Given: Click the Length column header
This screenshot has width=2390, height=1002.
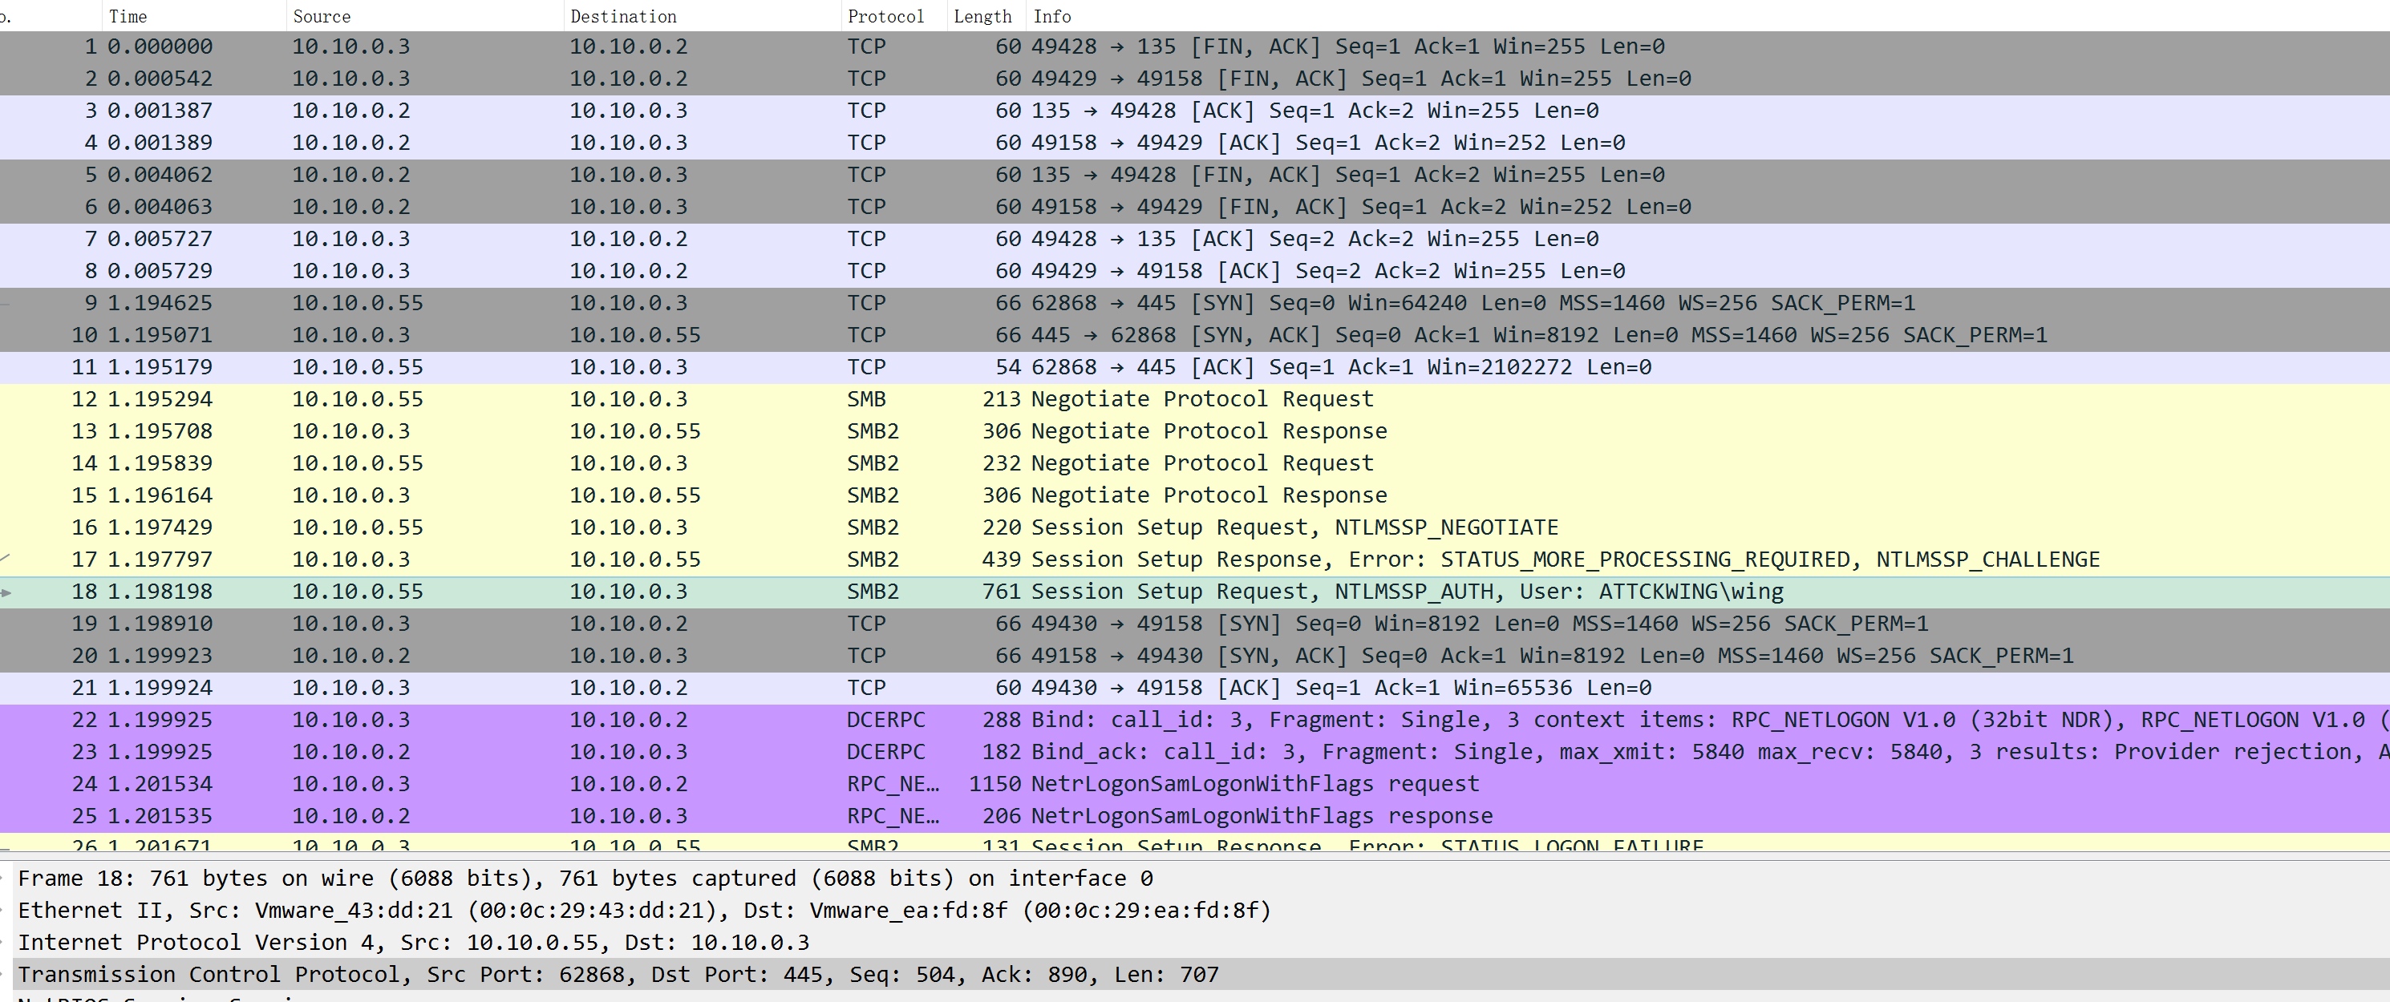Looking at the screenshot, I should [982, 16].
